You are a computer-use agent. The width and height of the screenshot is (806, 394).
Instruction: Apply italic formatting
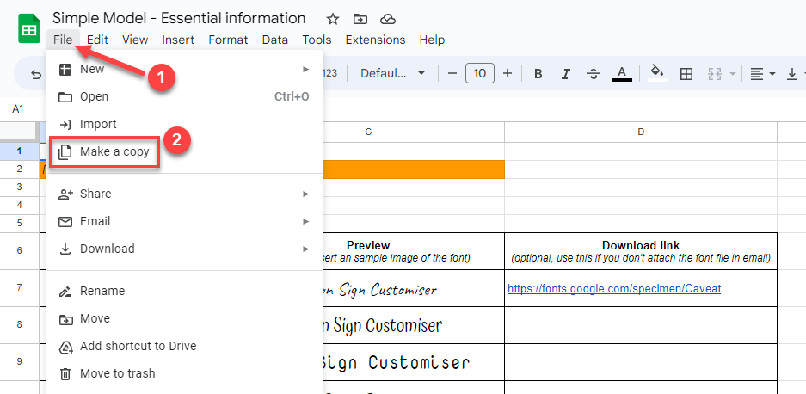(x=565, y=74)
